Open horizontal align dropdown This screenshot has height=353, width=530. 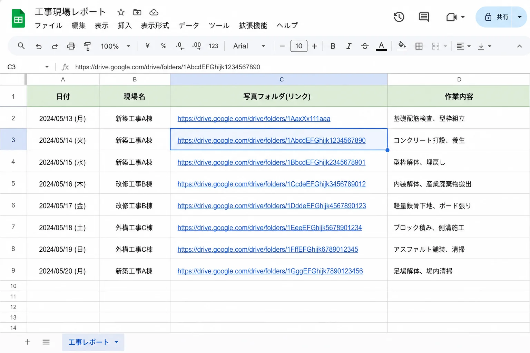pyautogui.click(x=463, y=46)
